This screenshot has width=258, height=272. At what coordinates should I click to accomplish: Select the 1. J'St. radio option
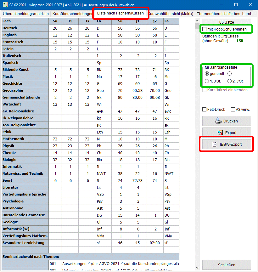click(207, 81)
